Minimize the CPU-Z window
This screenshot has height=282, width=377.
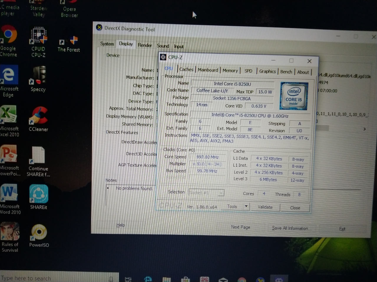273,60
